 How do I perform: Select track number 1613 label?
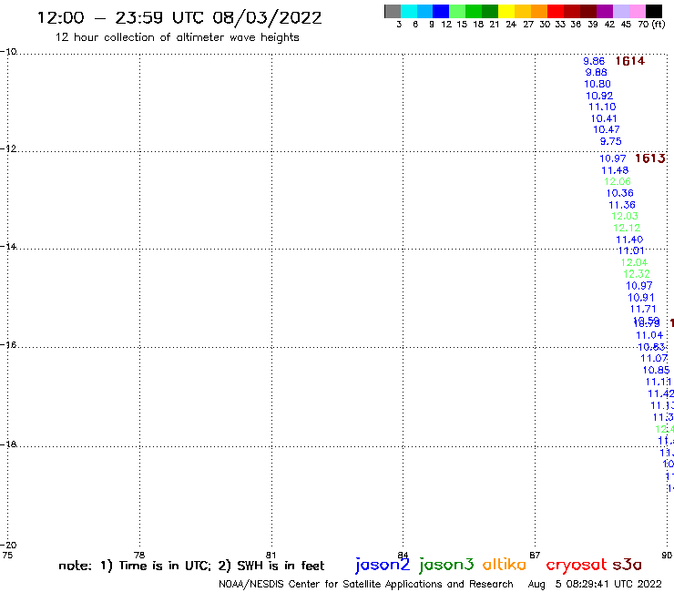coord(650,158)
